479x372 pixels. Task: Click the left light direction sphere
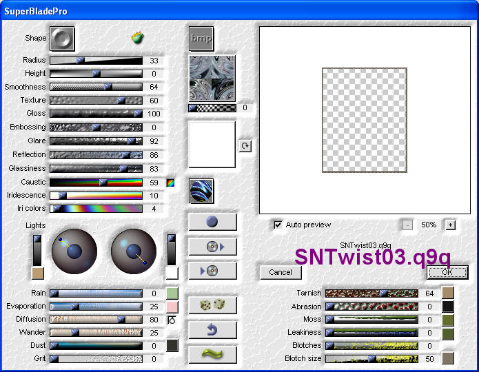[74, 251]
